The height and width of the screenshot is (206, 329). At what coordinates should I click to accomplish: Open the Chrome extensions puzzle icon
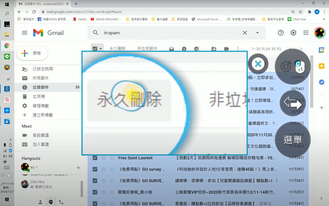[x=309, y=12]
